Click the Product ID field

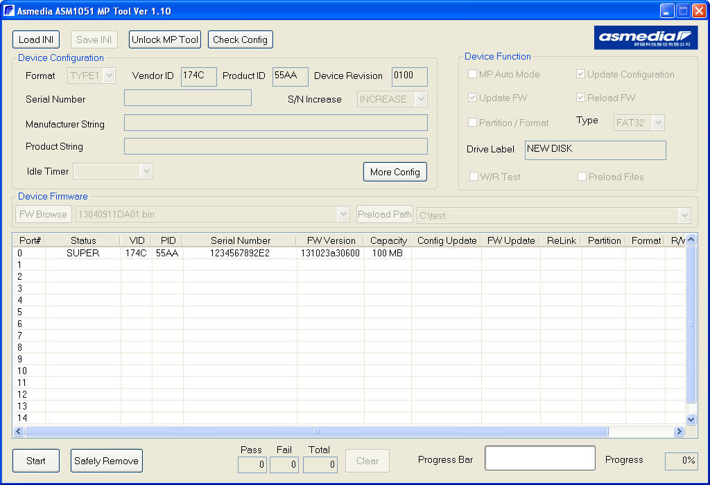pyautogui.click(x=291, y=76)
